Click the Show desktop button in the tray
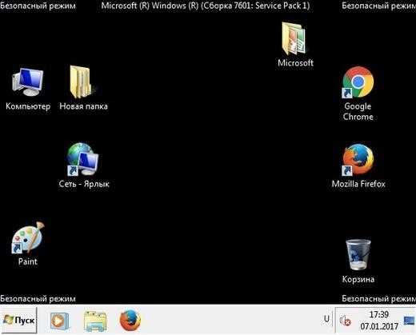 (410, 321)
